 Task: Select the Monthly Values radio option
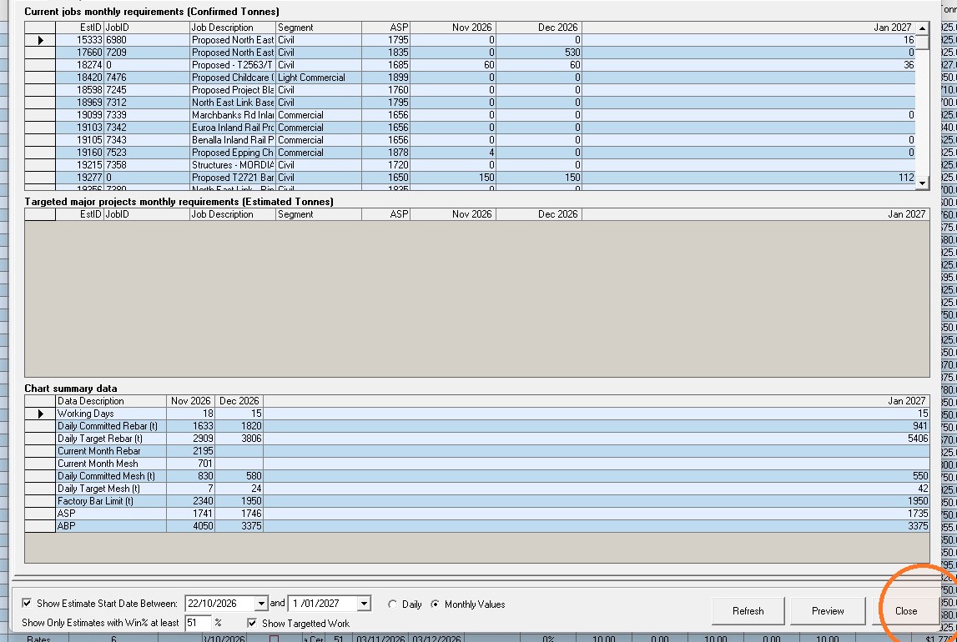[x=435, y=604]
